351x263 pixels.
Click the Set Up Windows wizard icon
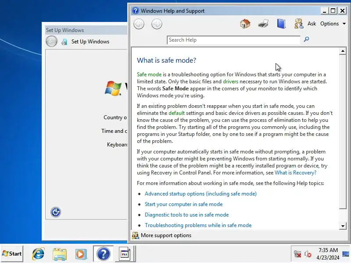point(64,42)
